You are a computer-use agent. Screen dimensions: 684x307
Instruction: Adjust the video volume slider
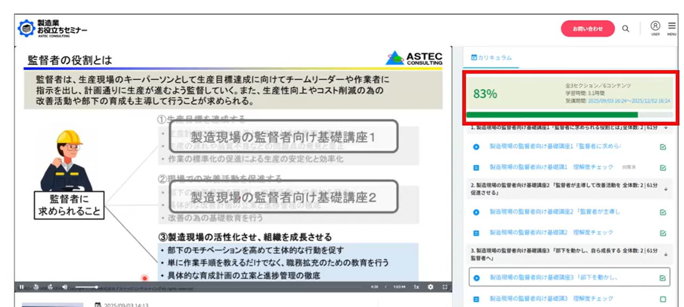[x=85, y=287]
